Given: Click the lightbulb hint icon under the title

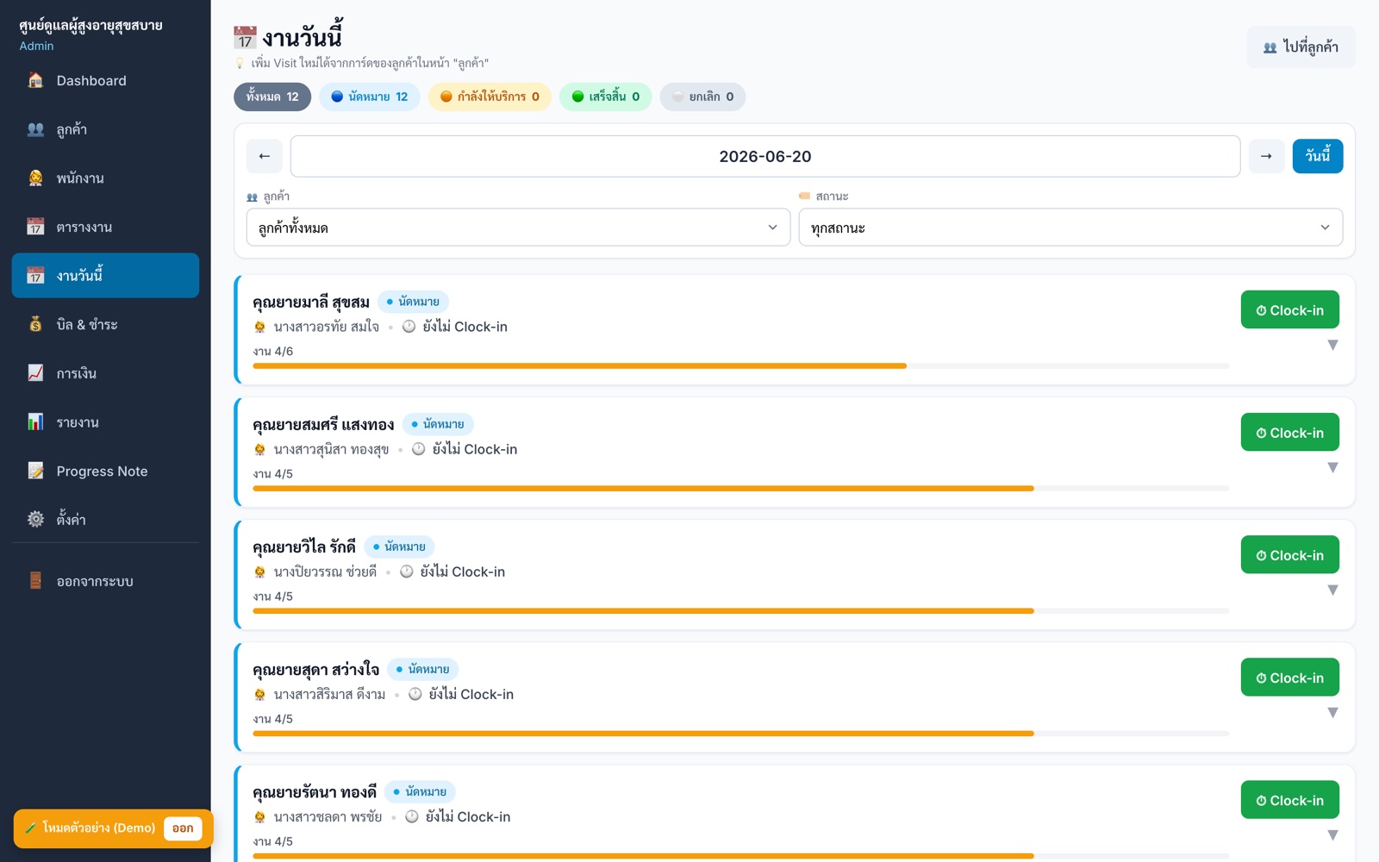Looking at the screenshot, I should [240, 63].
